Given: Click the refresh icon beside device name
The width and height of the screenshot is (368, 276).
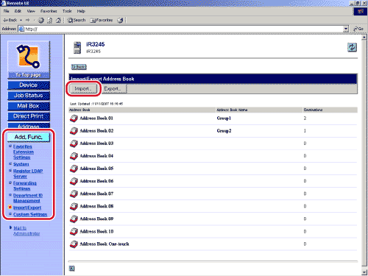Looking at the screenshot, I should 352,47.
